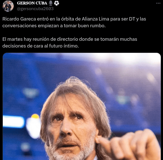The image size is (163, 160).
Task: Click the words 'Ricardo Gareca' in the tweet
Action: coord(19,19)
